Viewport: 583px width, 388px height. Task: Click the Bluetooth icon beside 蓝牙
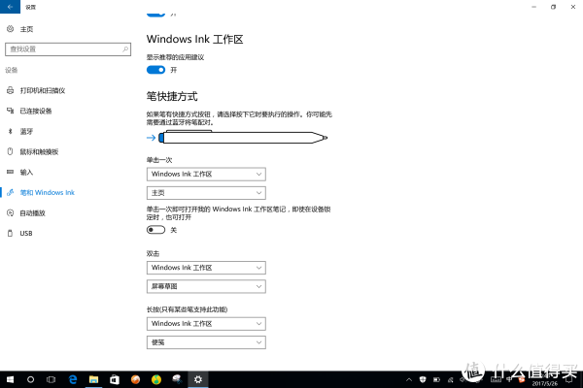(11, 131)
